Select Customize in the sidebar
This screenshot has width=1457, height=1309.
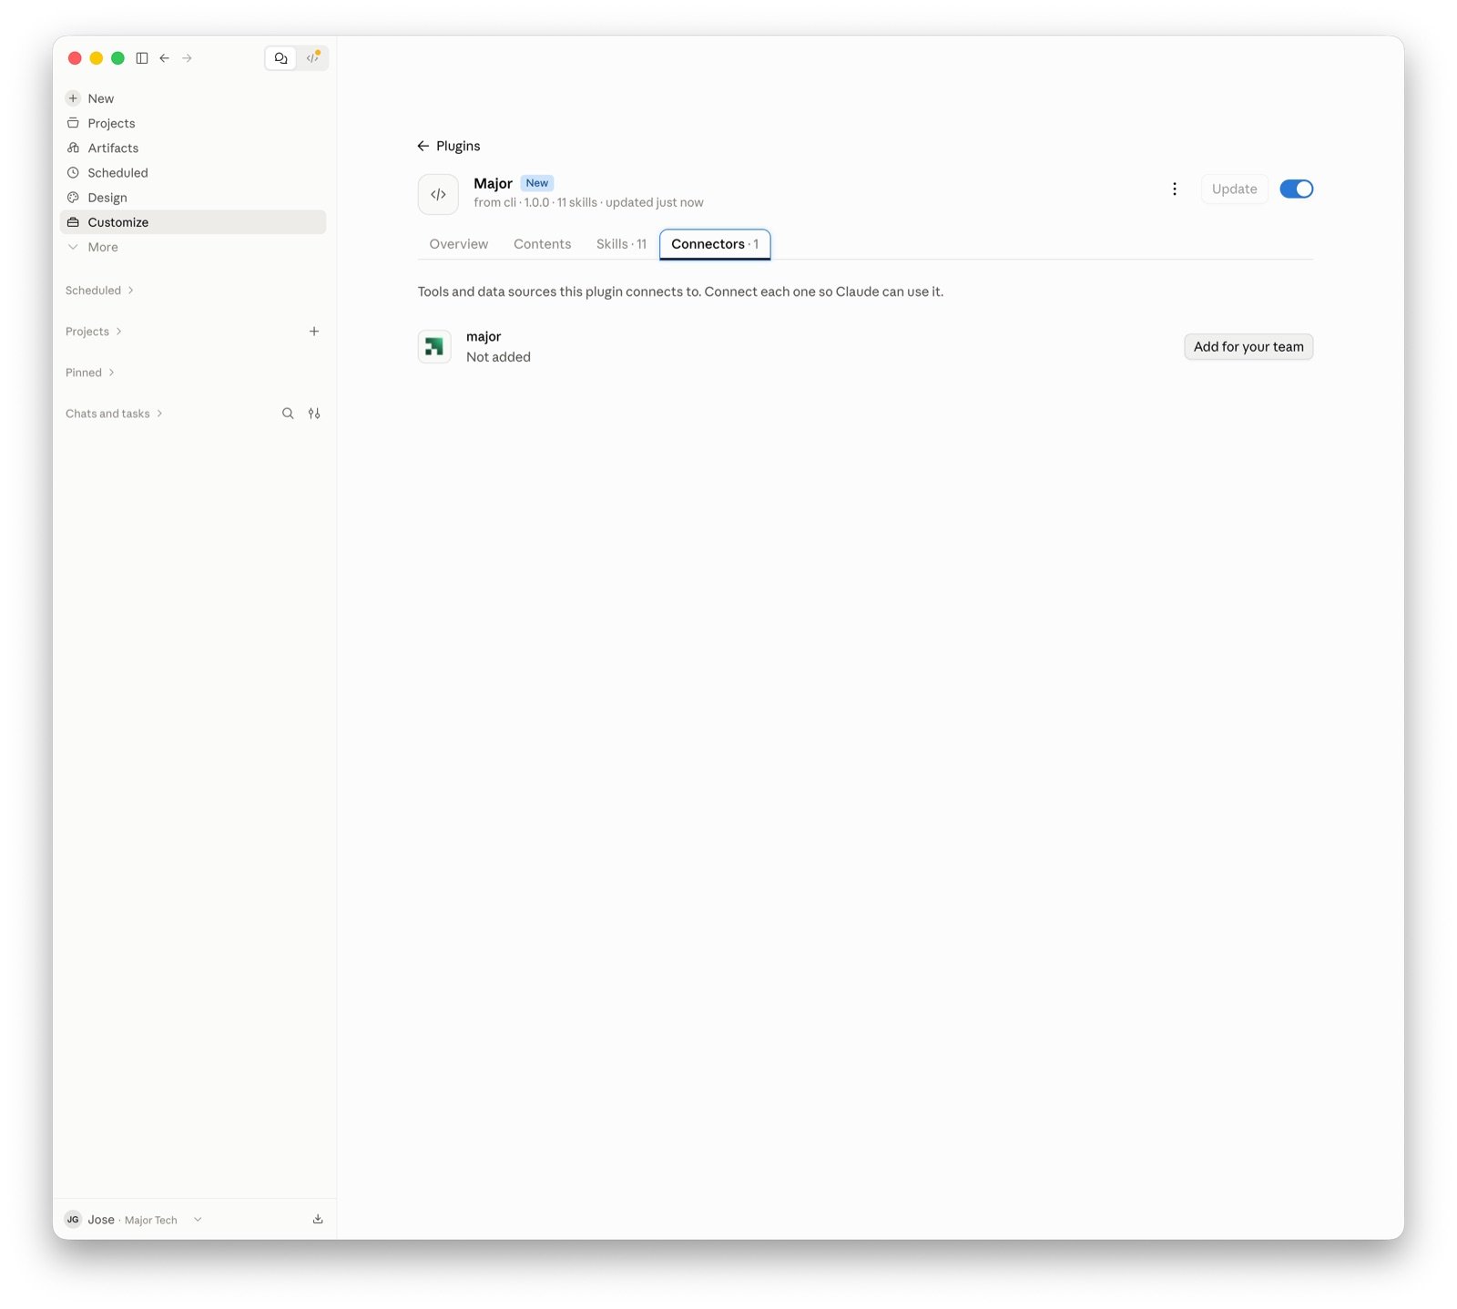pos(193,222)
